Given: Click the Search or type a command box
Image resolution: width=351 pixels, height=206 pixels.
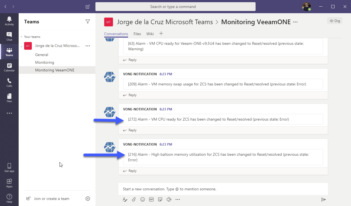Looking at the screenshot, I should point(175,7).
